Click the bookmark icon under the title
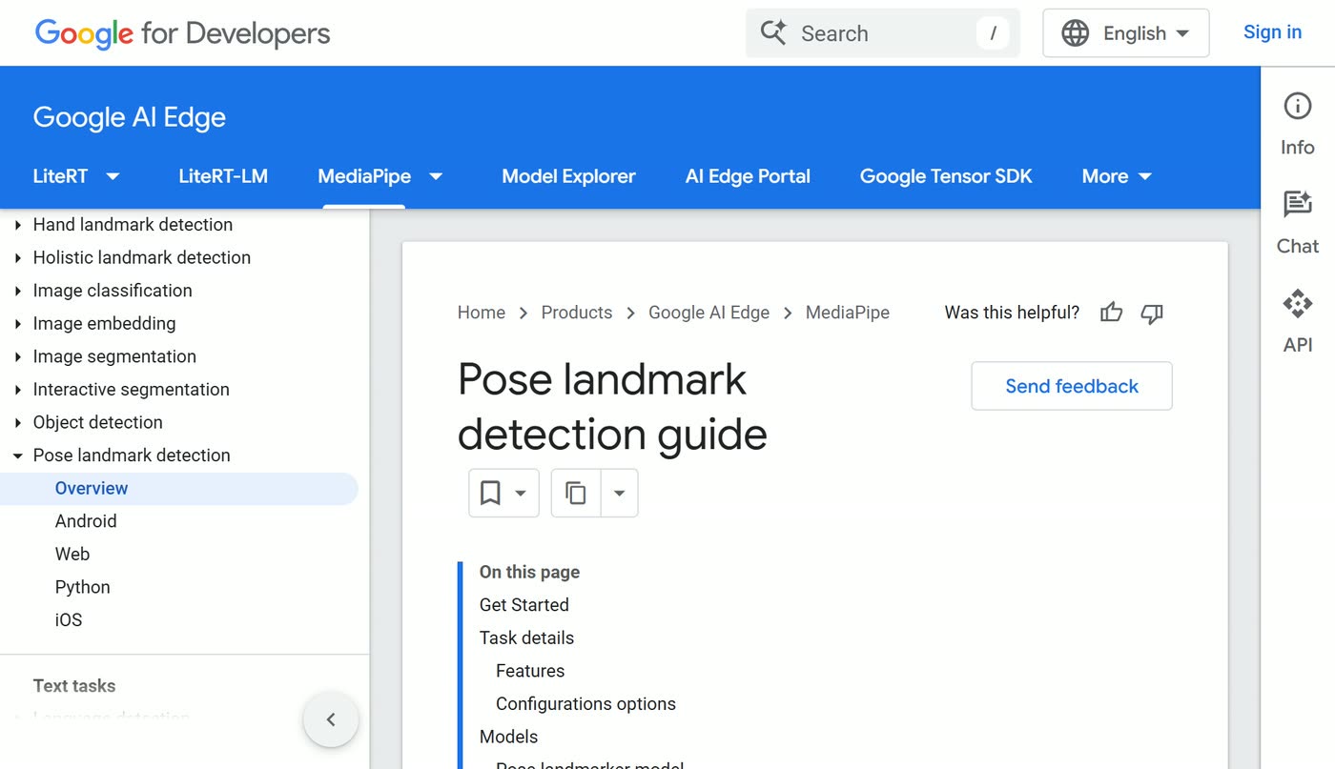This screenshot has height=769, width=1335. point(490,493)
